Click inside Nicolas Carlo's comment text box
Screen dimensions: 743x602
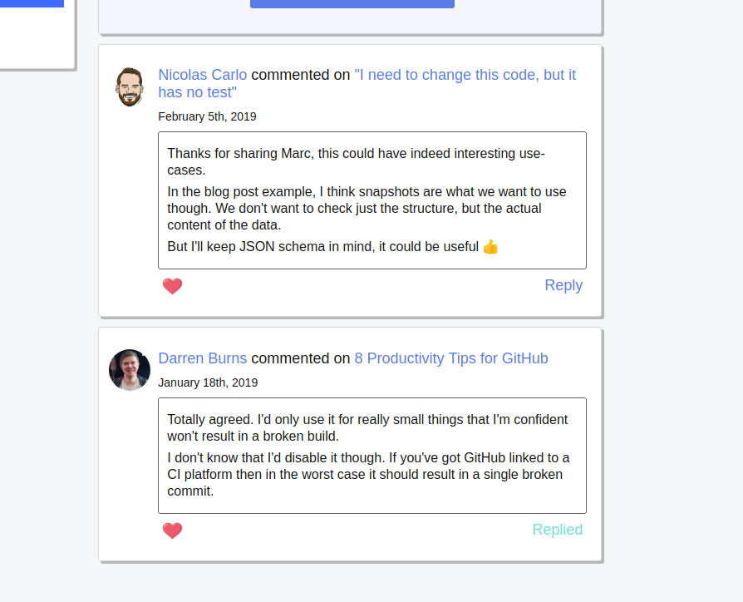click(x=371, y=200)
